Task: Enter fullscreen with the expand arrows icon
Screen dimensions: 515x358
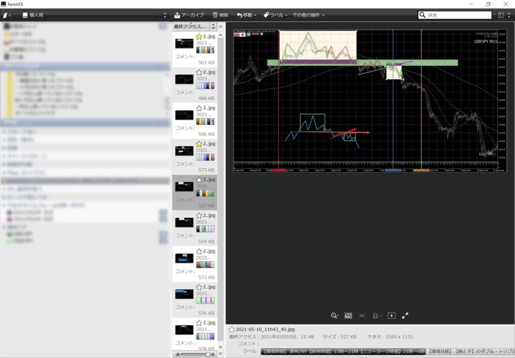Action: (405, 316)
